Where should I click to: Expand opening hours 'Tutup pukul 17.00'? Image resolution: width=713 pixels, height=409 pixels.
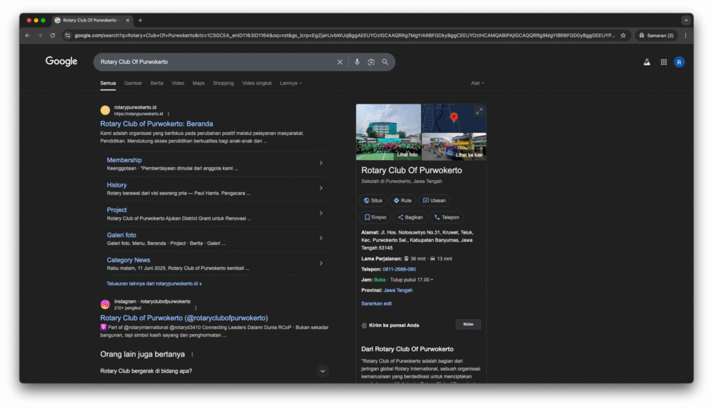coord(432,280)
